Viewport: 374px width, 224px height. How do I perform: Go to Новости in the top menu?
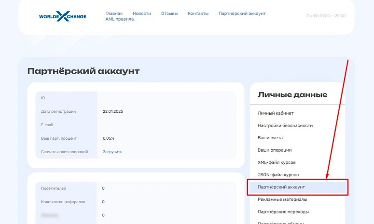tap(142, 13)
